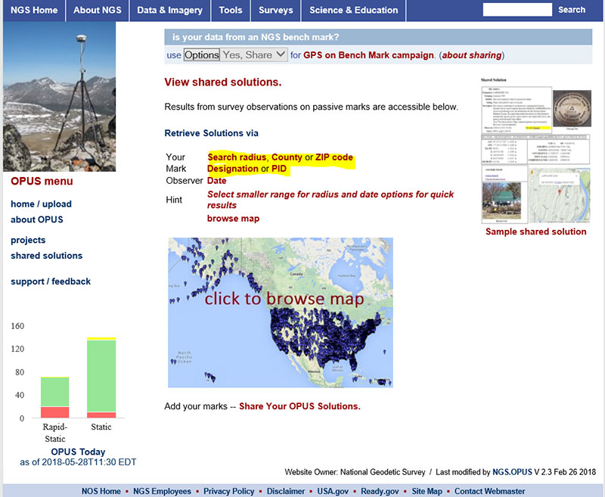Open Privacy Policy footer link
605x497 pixels.
pyautogui.click(x=228, y=491)
